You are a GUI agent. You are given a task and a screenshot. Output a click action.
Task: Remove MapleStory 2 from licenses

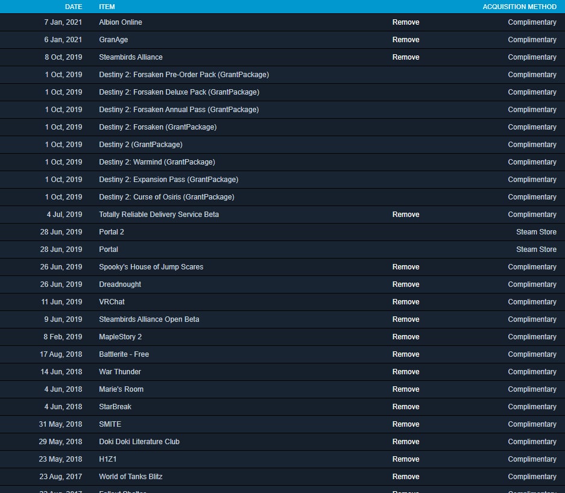pyautogui.click(x=406, y=337)
